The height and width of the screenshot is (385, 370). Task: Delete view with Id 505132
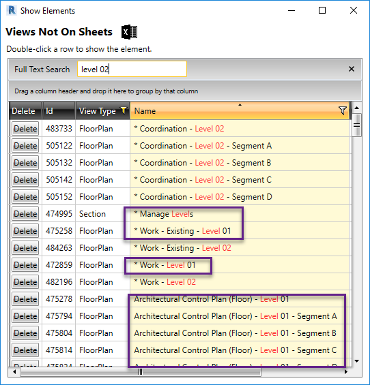25,163
